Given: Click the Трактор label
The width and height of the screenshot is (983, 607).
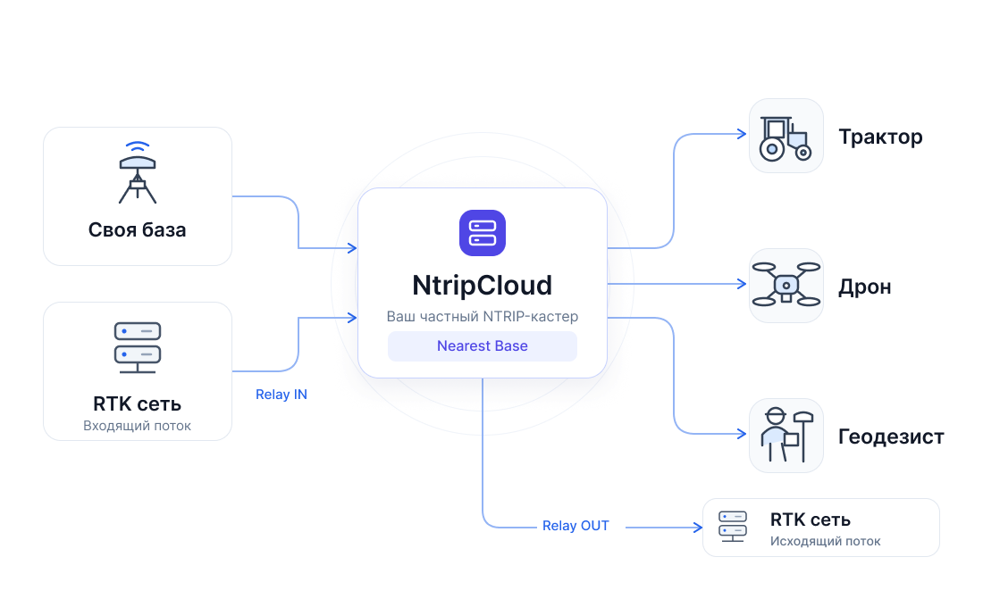Looking at the screenshot, I should [881, 137].
